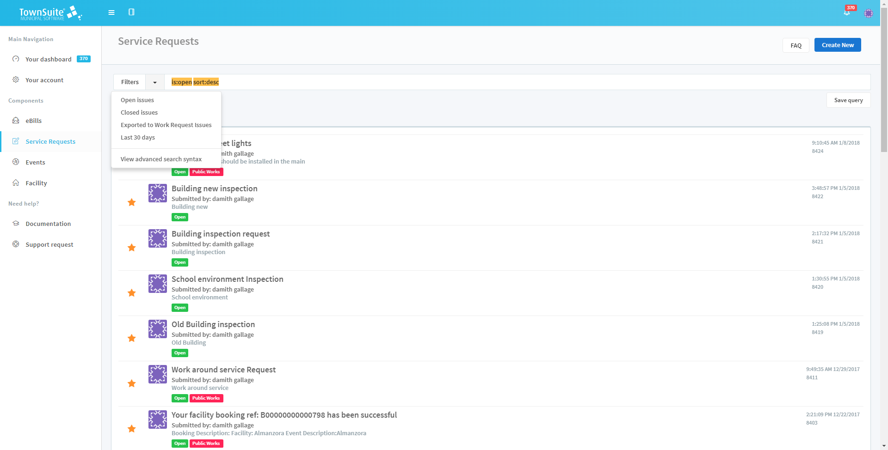Open the user avatar menu

[869, 13]
